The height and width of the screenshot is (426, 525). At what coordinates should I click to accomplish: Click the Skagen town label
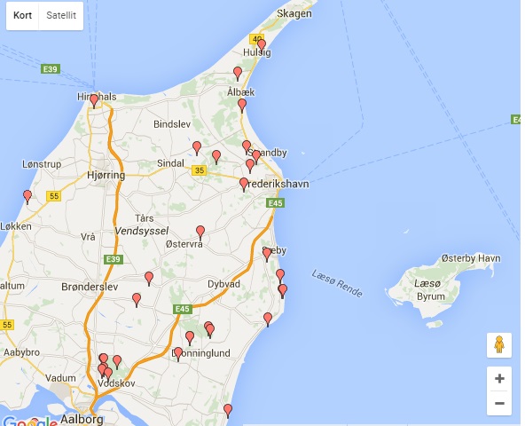coord(294,13)
